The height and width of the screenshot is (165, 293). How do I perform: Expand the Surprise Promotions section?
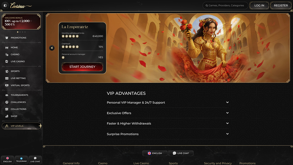168,134
